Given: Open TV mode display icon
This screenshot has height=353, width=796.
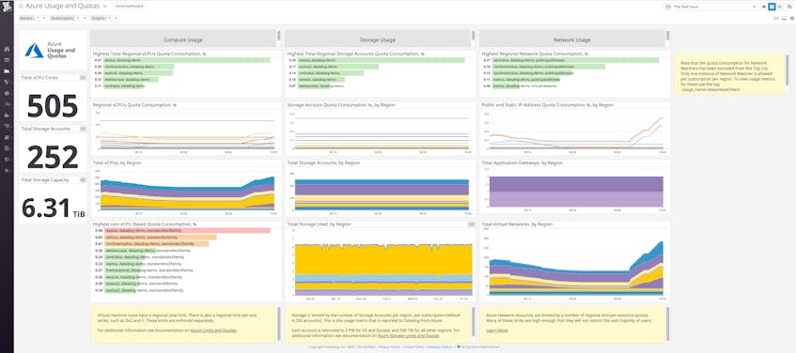Looking at the screenshot, I should point(783,18).
